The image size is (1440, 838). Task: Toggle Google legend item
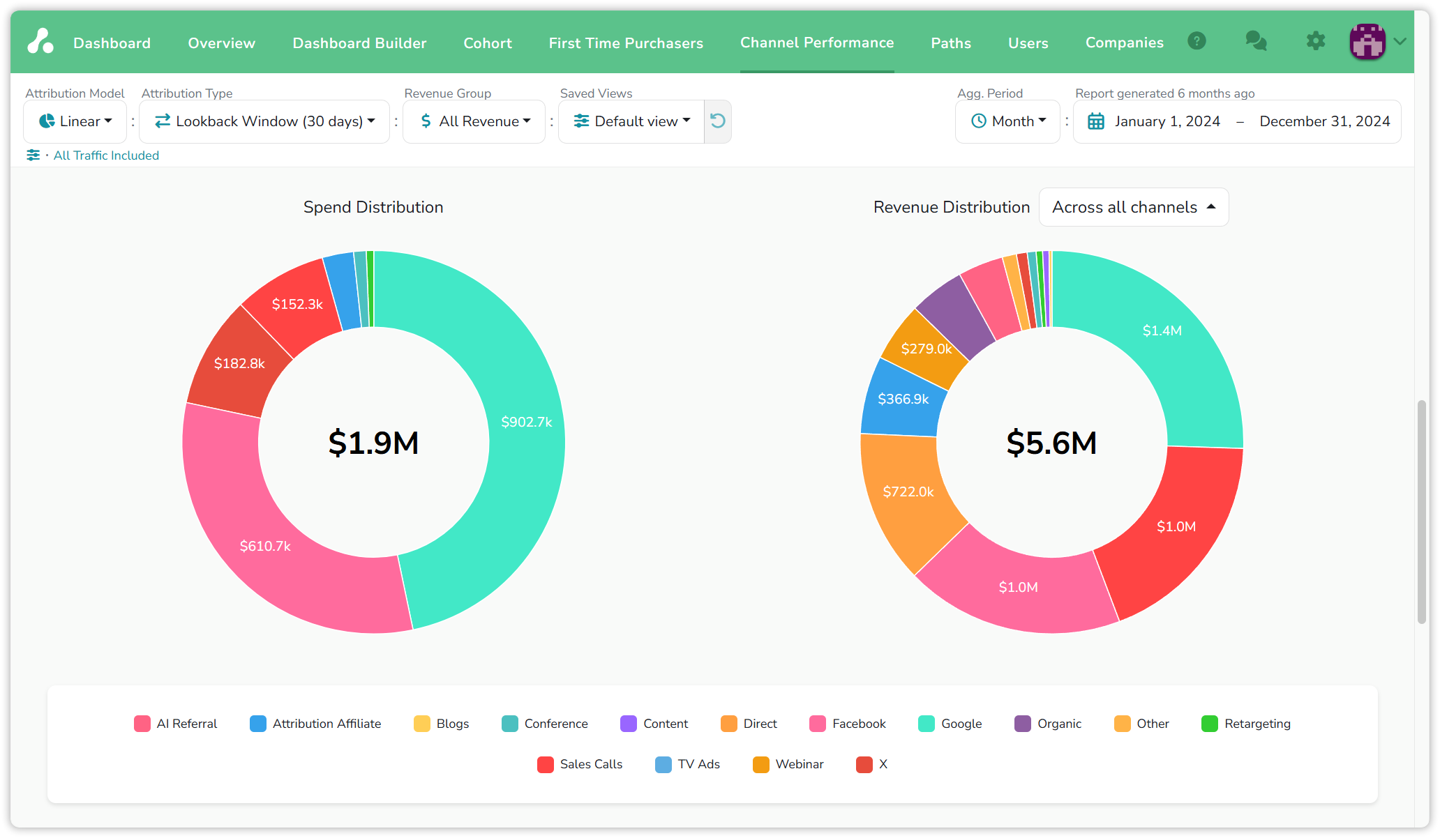point(950,724)
